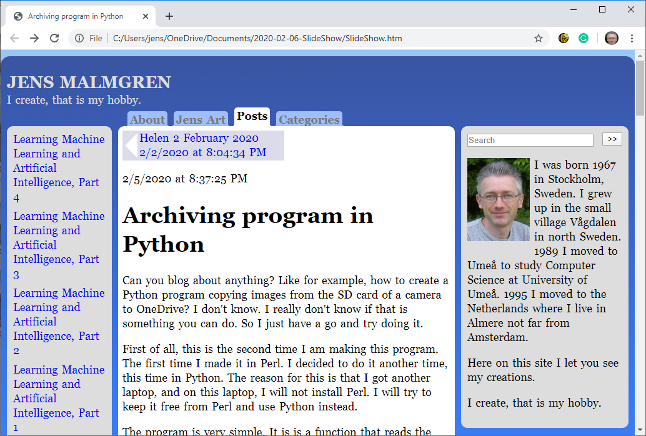646x436 pixels.
Task: Maximize the Chrome window
Action: [x=602, y=9]
